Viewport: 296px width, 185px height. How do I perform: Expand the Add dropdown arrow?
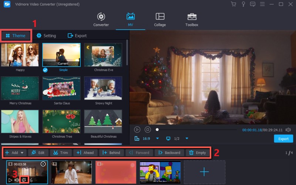[22, 152]
